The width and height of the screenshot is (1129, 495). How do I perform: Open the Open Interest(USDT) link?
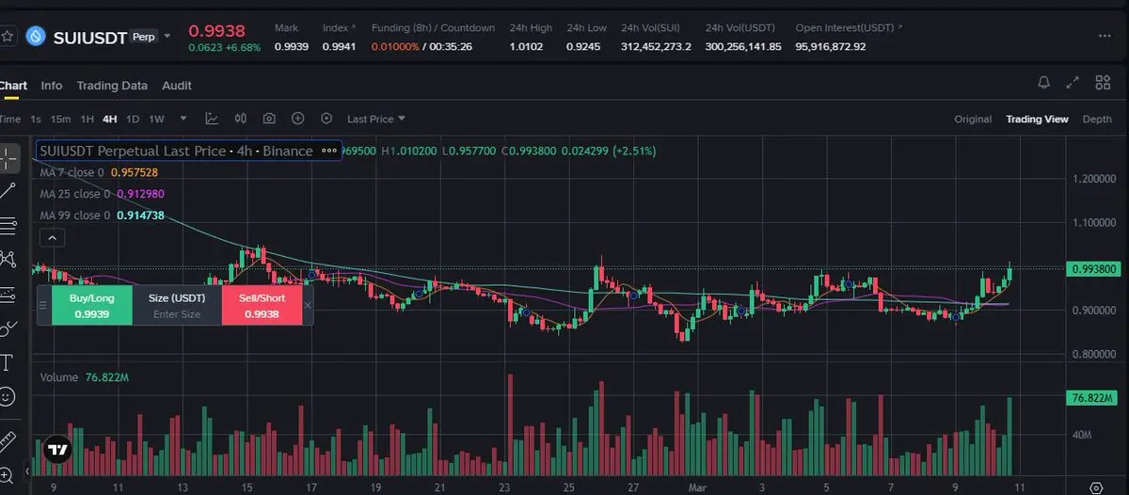pos(849,27)
